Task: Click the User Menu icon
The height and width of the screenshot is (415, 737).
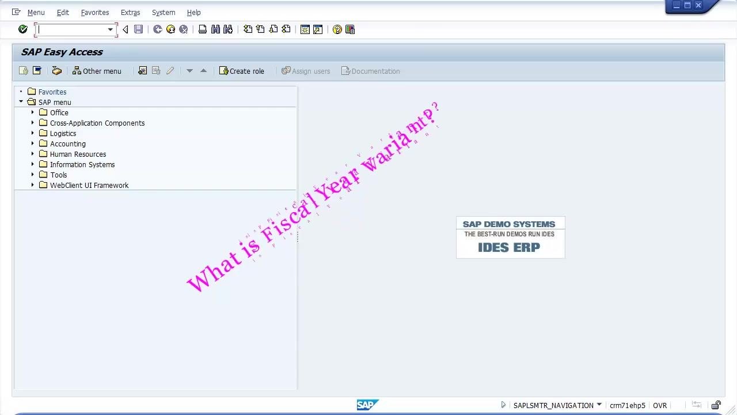Action: (23, 71)
